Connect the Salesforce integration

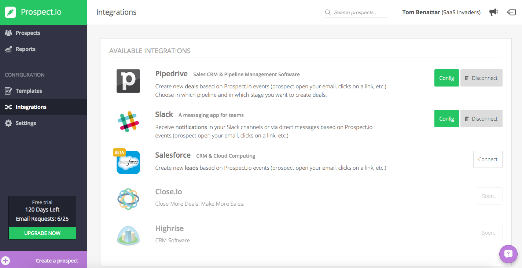[x=488, y=159]
